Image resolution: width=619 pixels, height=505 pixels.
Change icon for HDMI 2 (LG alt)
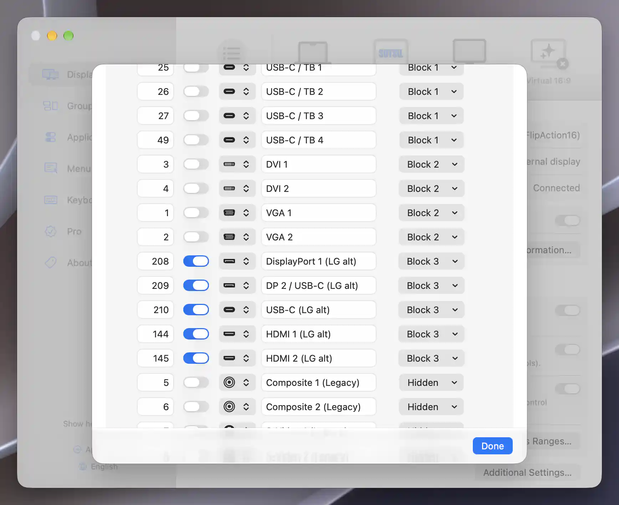click(x=237, y=358)
